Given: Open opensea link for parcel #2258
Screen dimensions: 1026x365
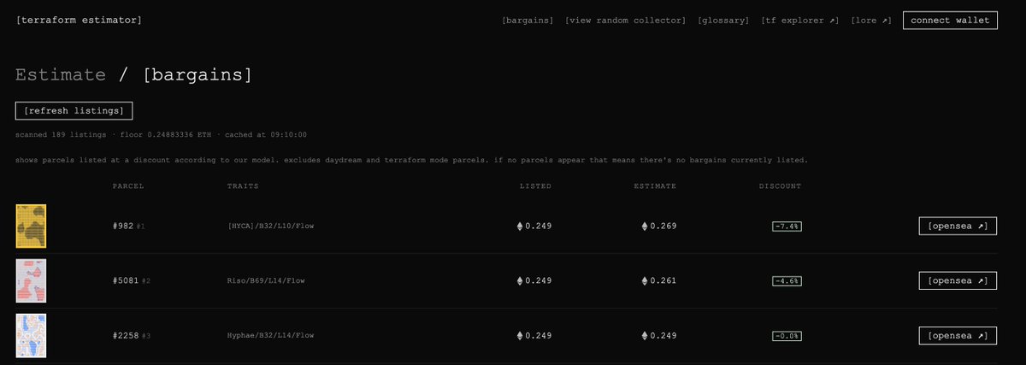Looking at the screenshot, I should (958, 335).
